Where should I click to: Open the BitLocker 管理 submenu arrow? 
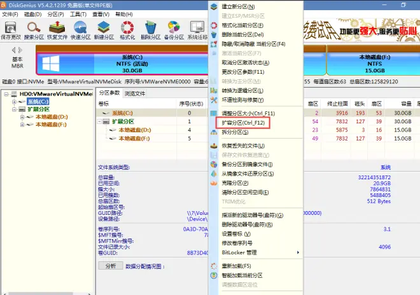pyautogui.click(x=298, y=252)
